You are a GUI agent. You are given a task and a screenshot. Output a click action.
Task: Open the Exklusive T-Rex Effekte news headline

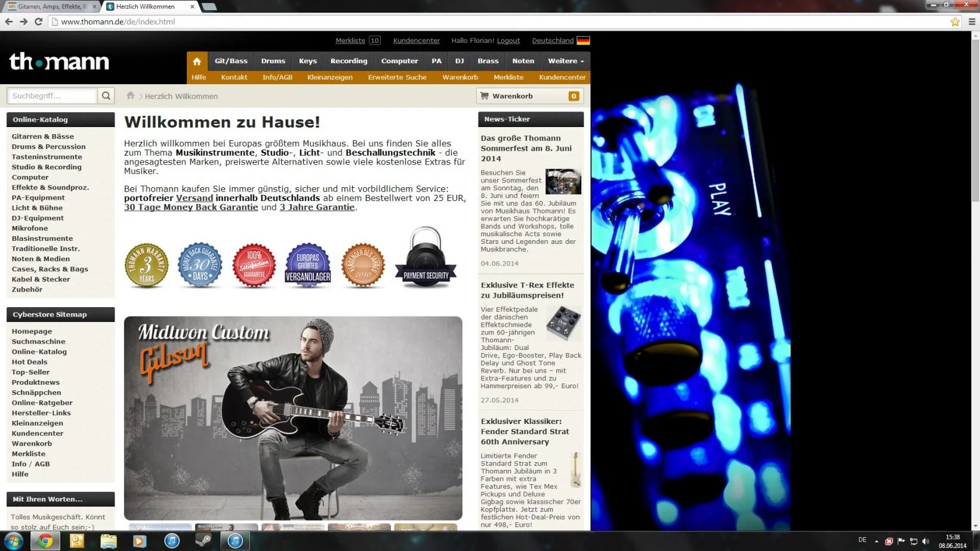pos(528,290)
